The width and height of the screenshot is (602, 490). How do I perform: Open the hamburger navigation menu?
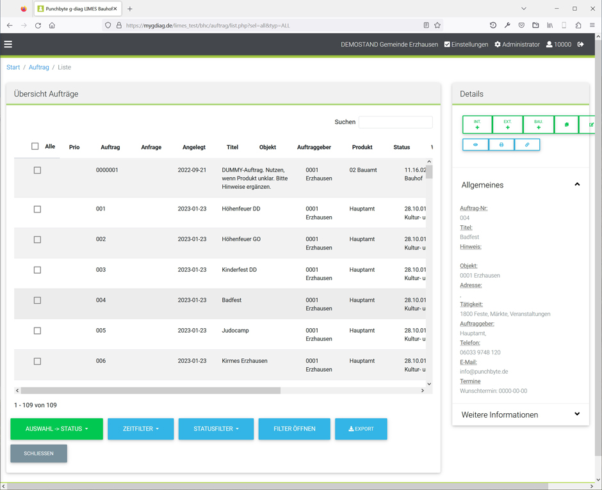point(8,44)
